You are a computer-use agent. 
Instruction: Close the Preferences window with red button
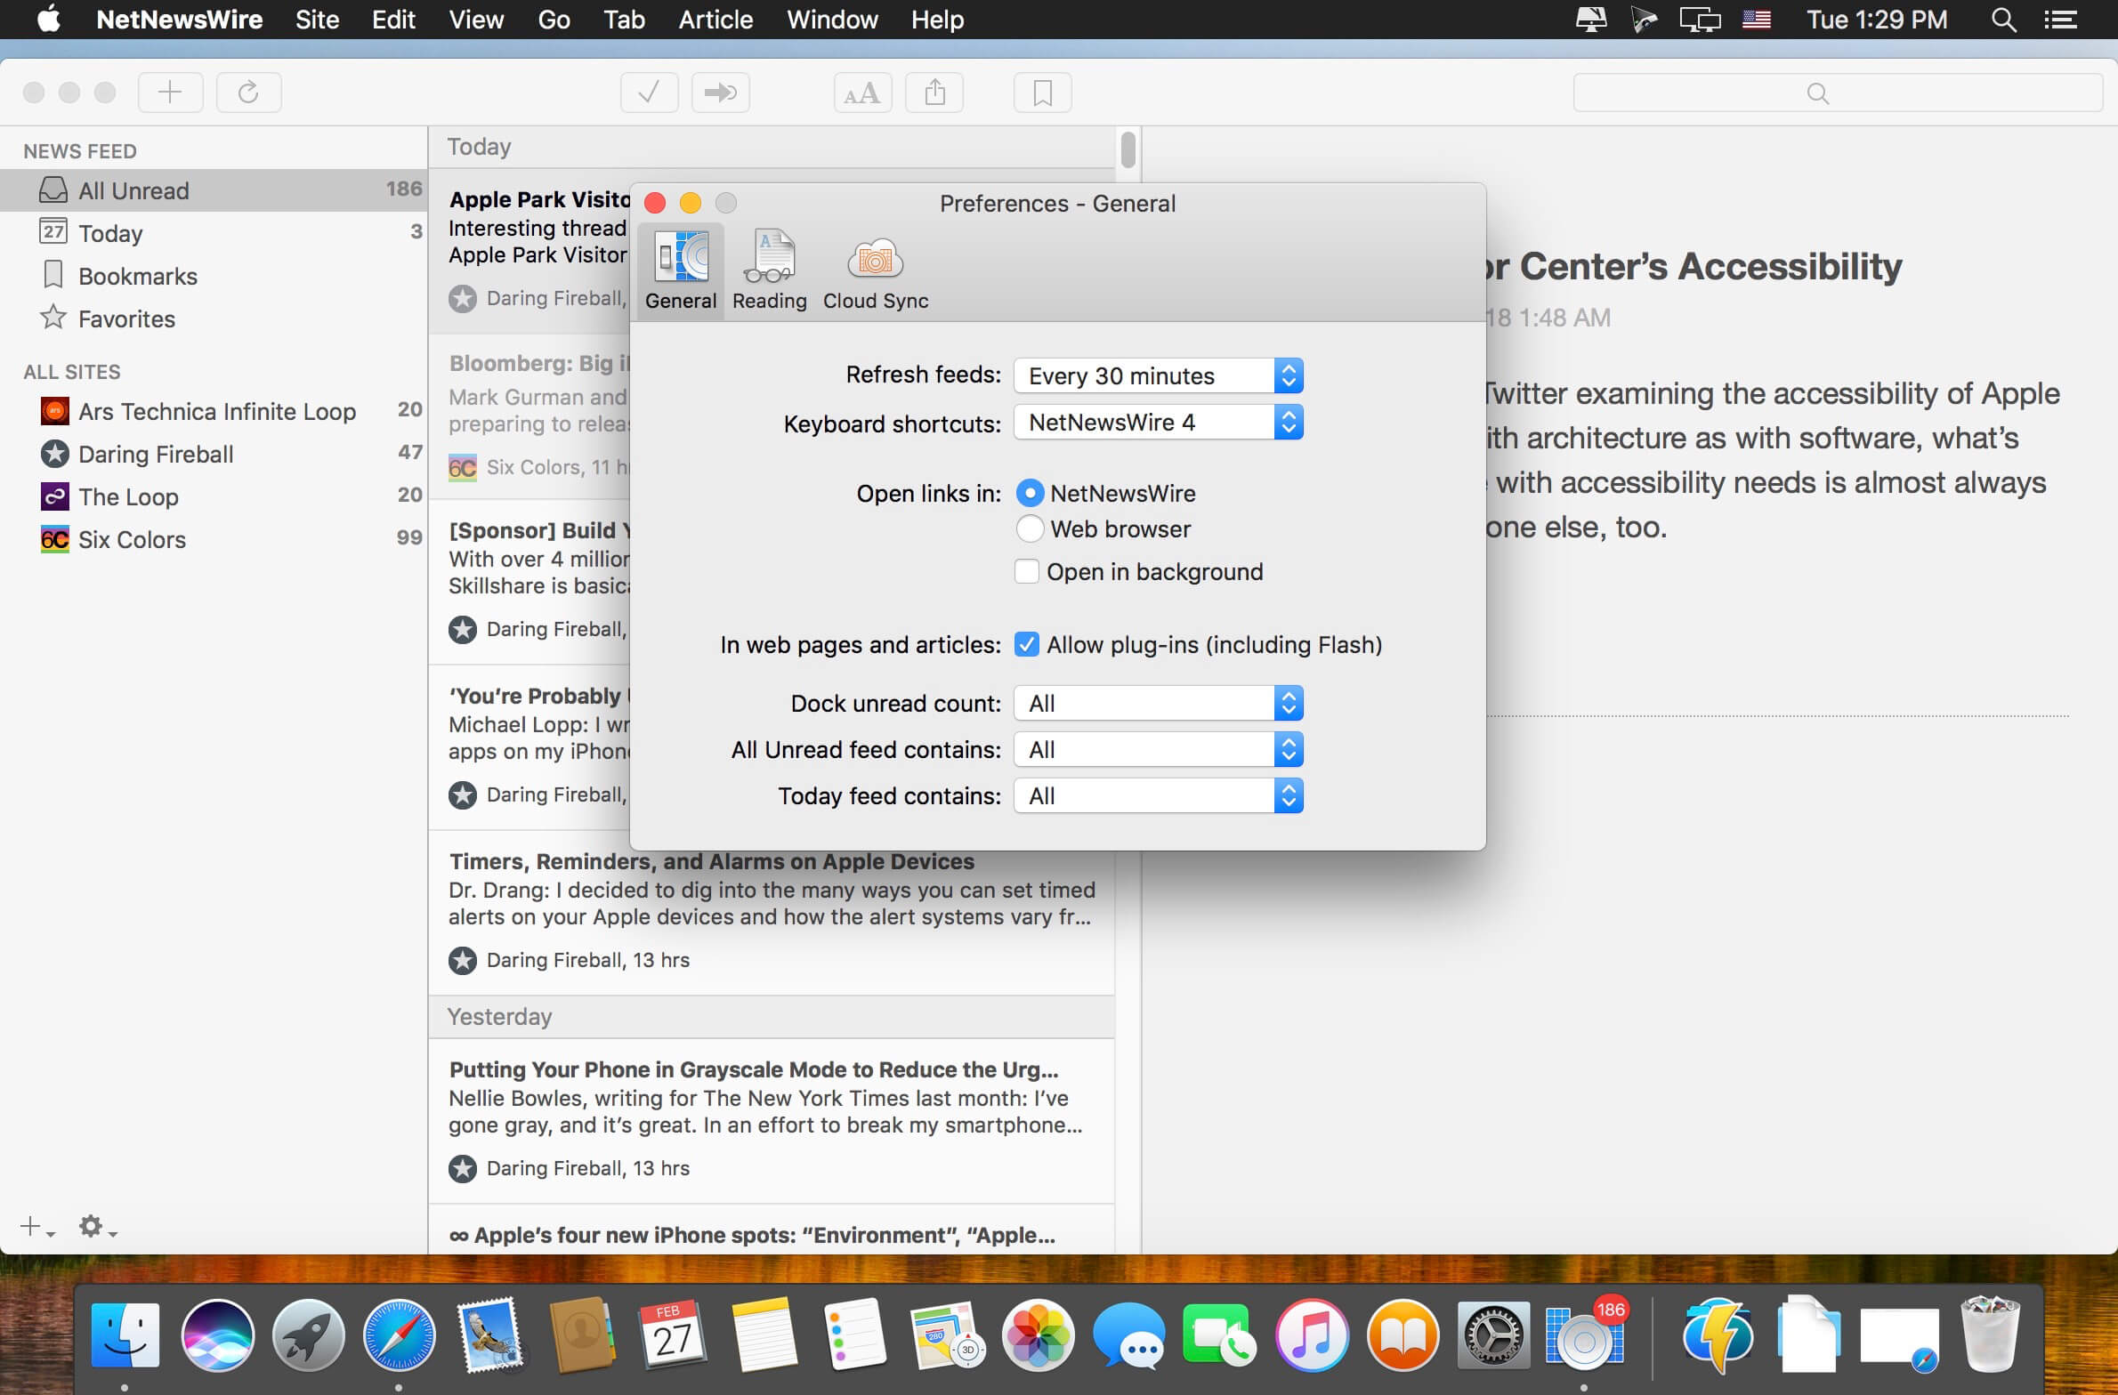[655, 203]
